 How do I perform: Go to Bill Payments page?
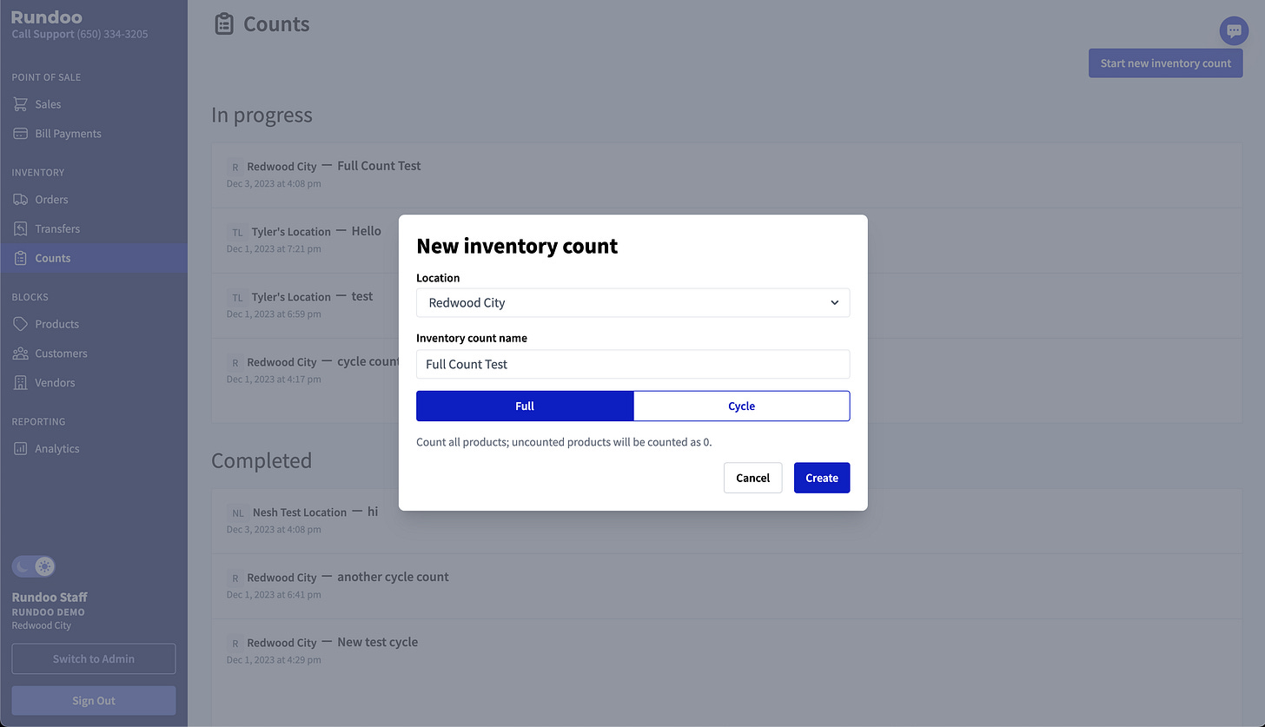click(94, 134)
